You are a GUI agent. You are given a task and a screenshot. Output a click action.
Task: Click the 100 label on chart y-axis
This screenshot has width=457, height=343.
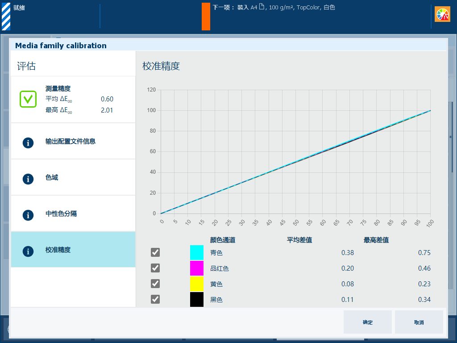click(151, 110)
